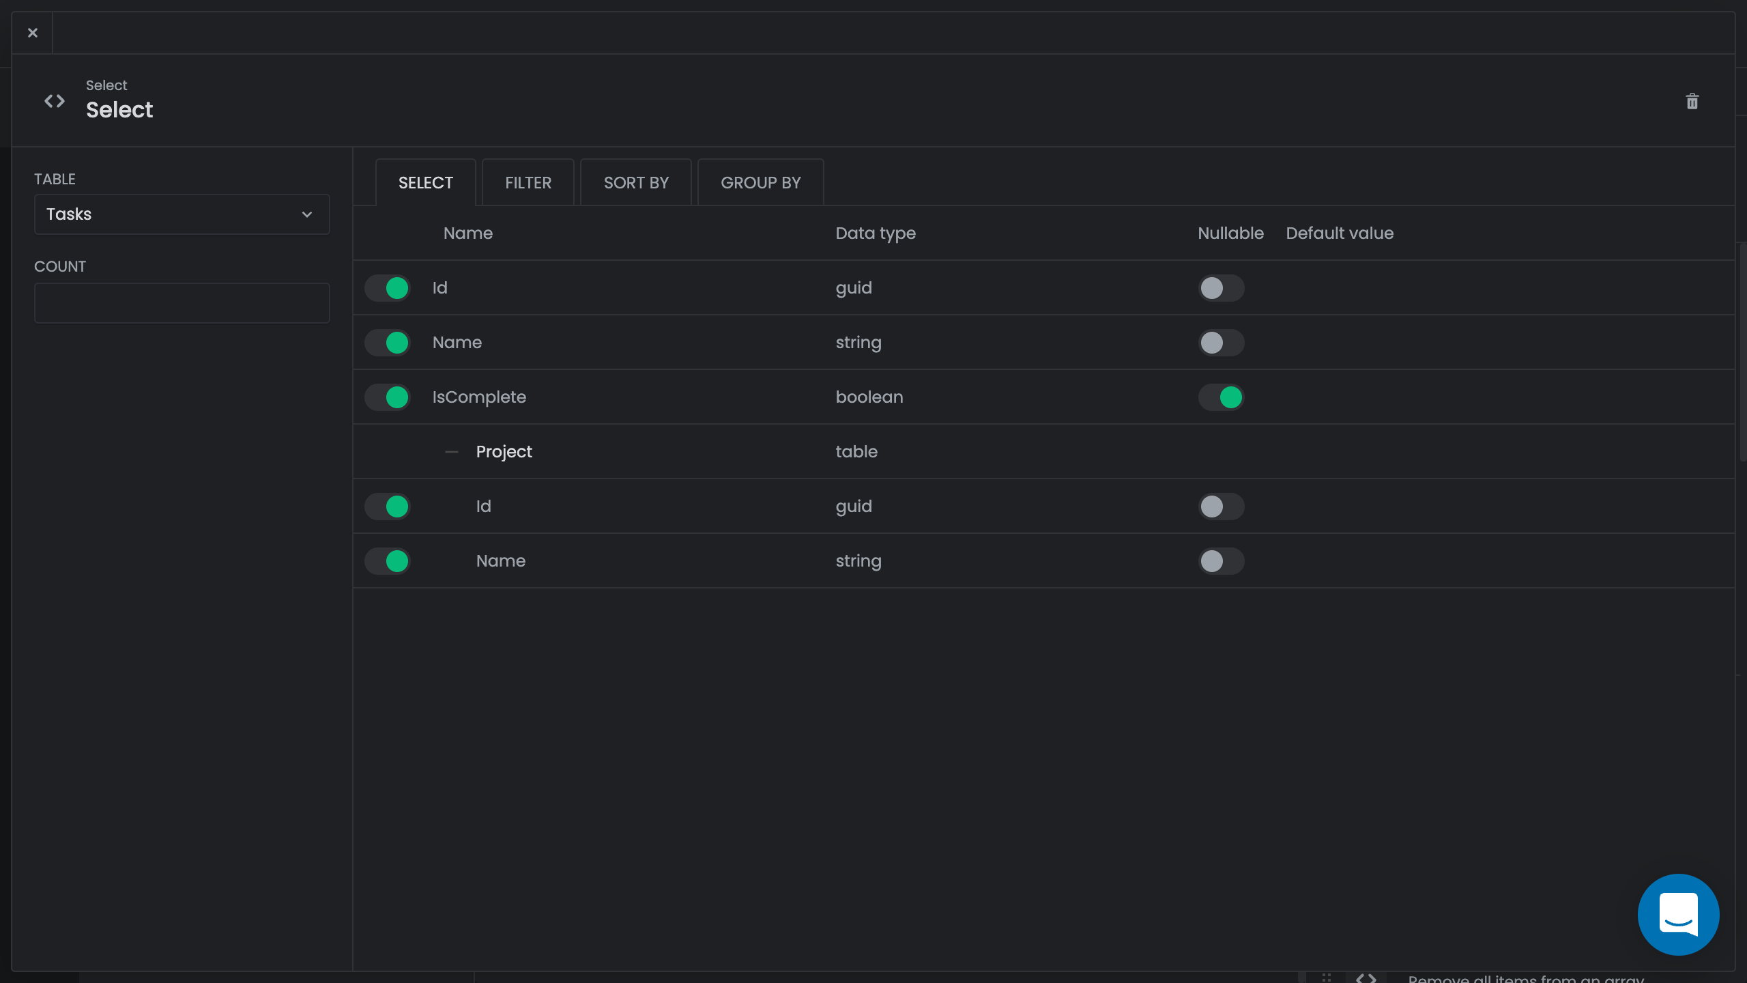Disable Nullable for the IsComplete row
This screenshot has width=1747, height=983.
tap(1222, 397)
